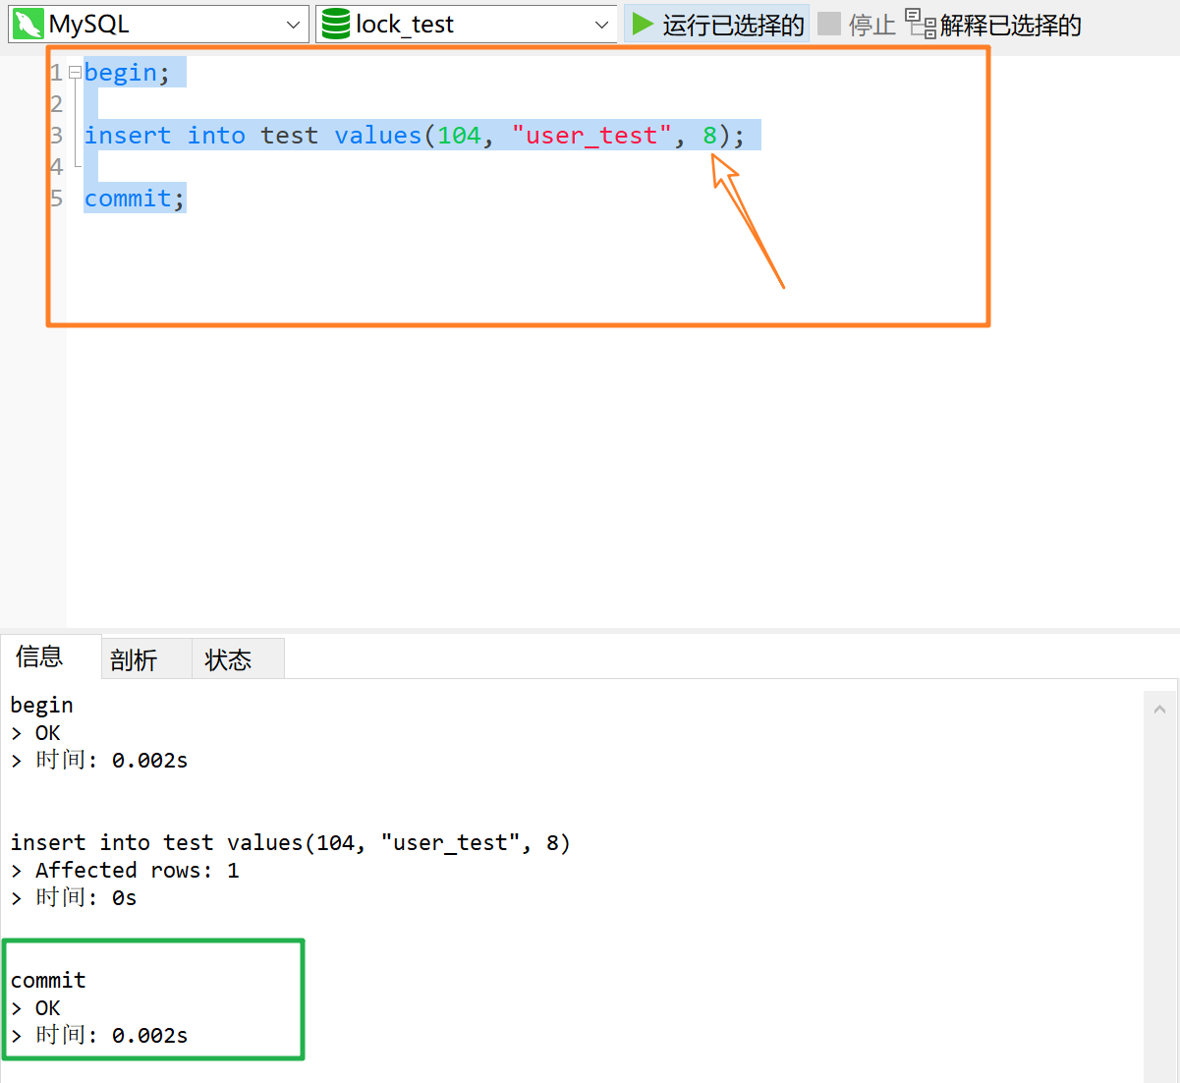The width and height of the screenshot is (1180, 1083).
Task: Click the 'insert' keyword on line 3
Action: [x=128, y=136]
